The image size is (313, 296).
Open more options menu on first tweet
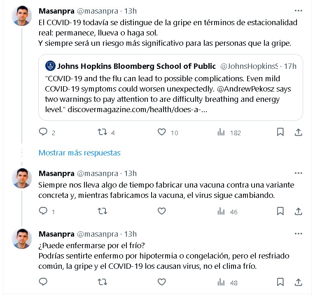tap(298, 10)
